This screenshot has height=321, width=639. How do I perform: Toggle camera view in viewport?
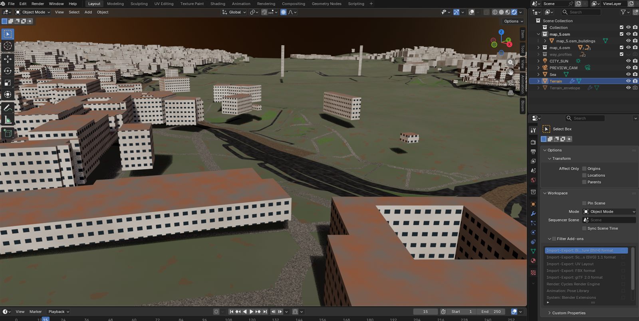511,83
